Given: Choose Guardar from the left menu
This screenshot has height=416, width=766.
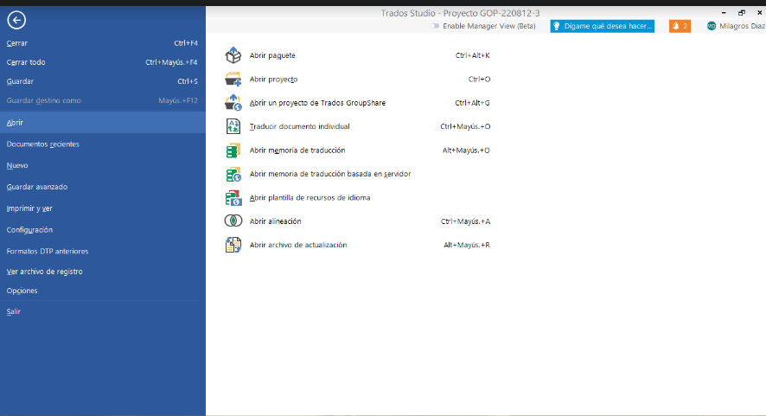Looking at the screenshot, I should click(103, 81).
